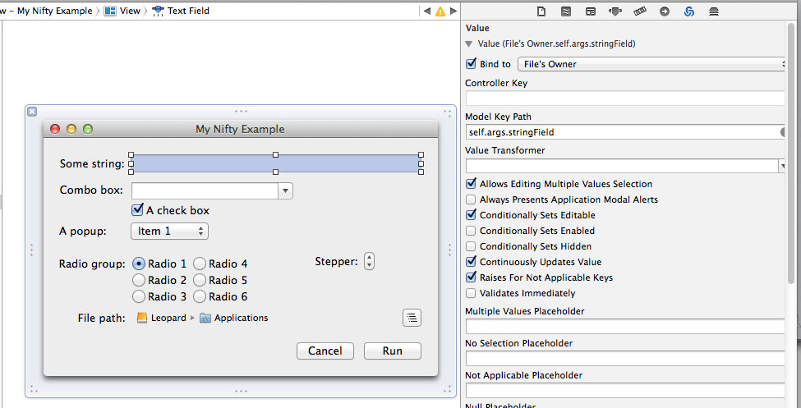Open the Quick Help inspector tab
The image size is (801, 408).
tap(566, 11)
